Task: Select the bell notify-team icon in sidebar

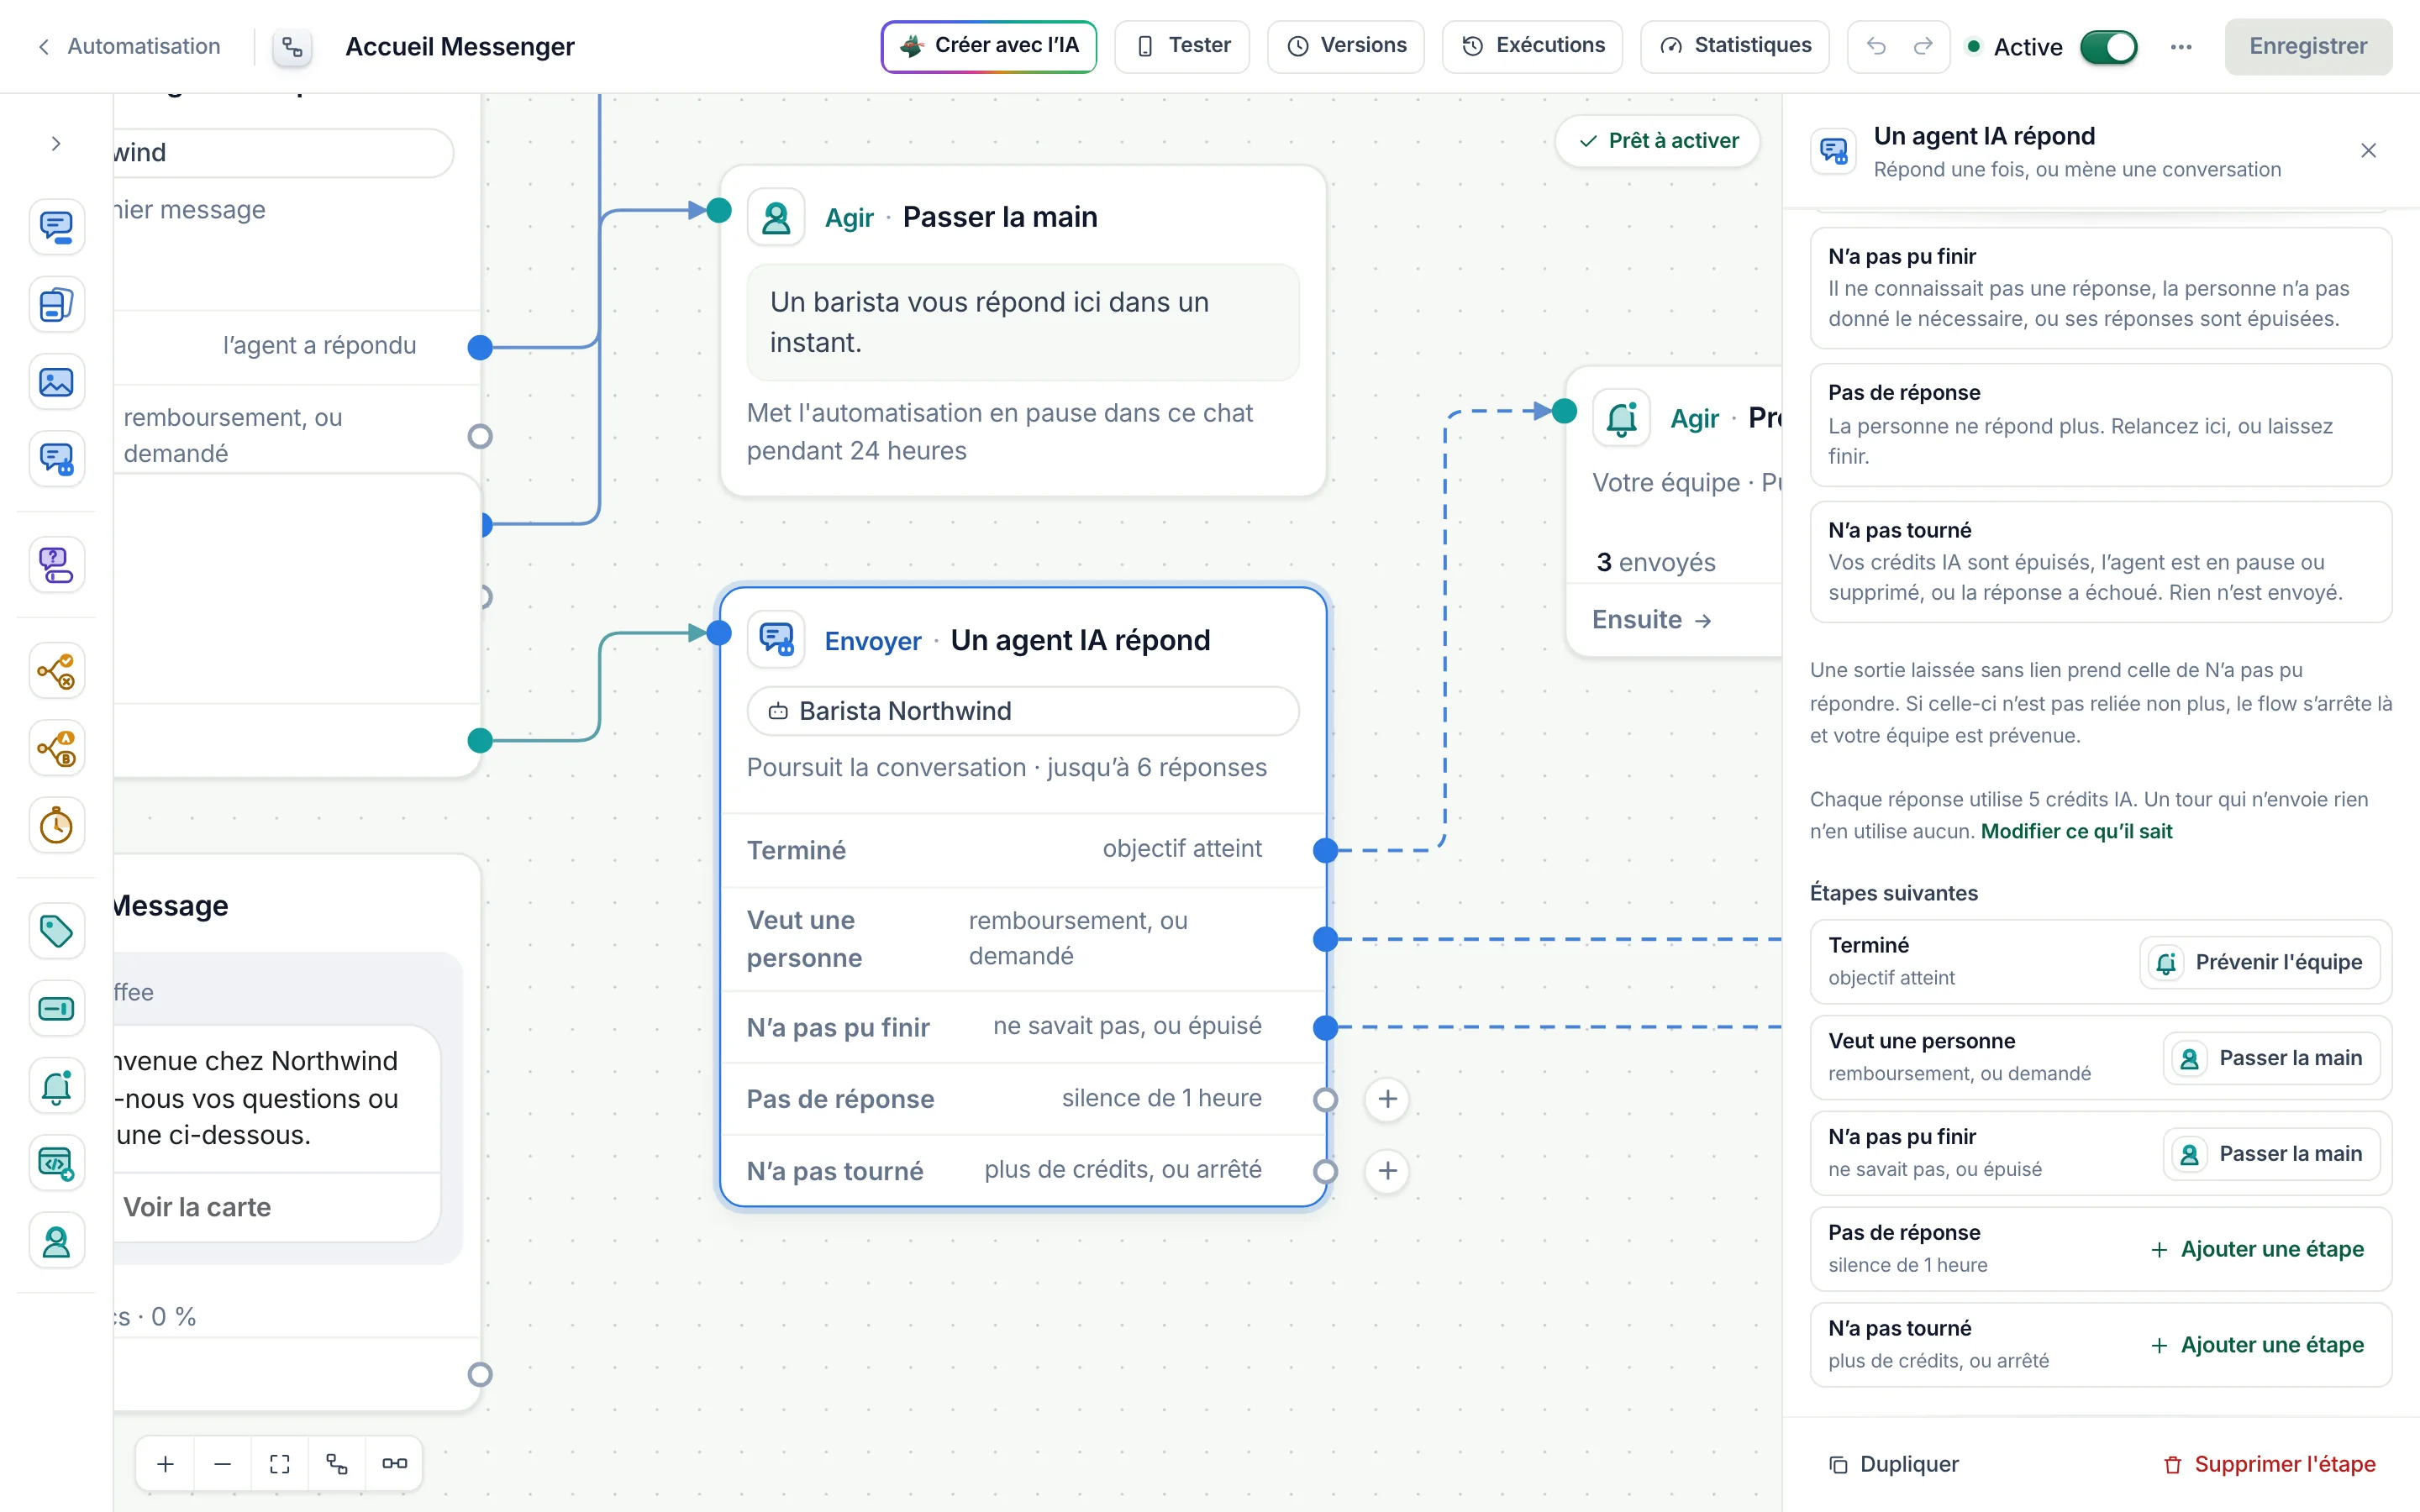Action: click(x=56, y=1086)
